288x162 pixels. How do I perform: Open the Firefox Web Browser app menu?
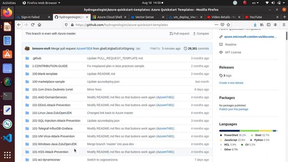41,3
